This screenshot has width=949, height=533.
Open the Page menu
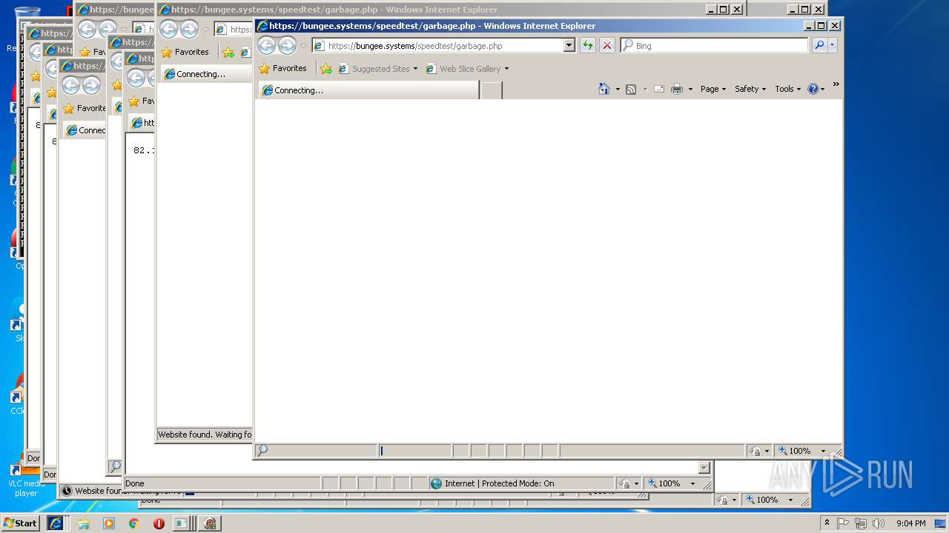(x=713, y=89)
